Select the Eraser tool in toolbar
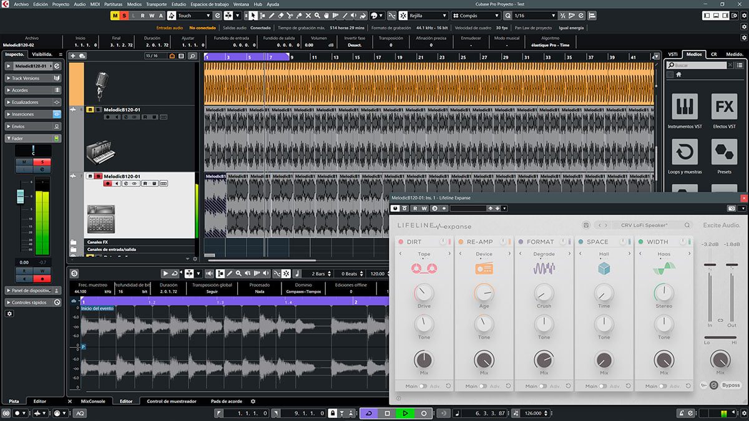 (x=281, y=16)
